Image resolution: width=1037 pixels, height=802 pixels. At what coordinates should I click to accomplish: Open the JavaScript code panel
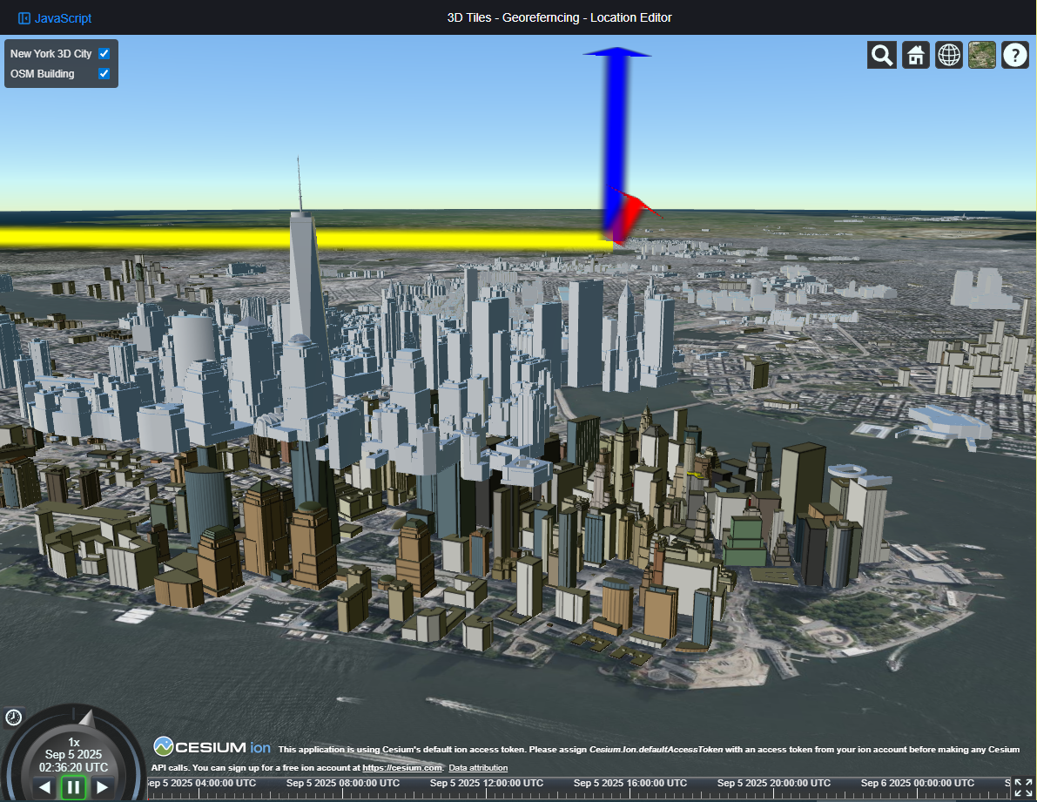pyautogui.click(x=55, y=18)
